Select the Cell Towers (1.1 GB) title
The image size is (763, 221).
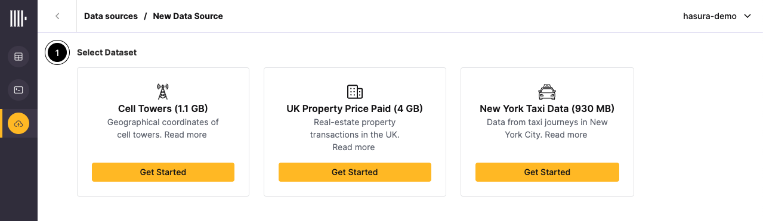tap(163, 108)
